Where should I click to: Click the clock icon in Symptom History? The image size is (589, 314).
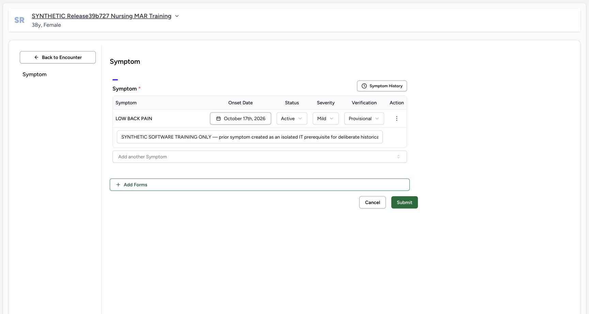tap(364, 86)
